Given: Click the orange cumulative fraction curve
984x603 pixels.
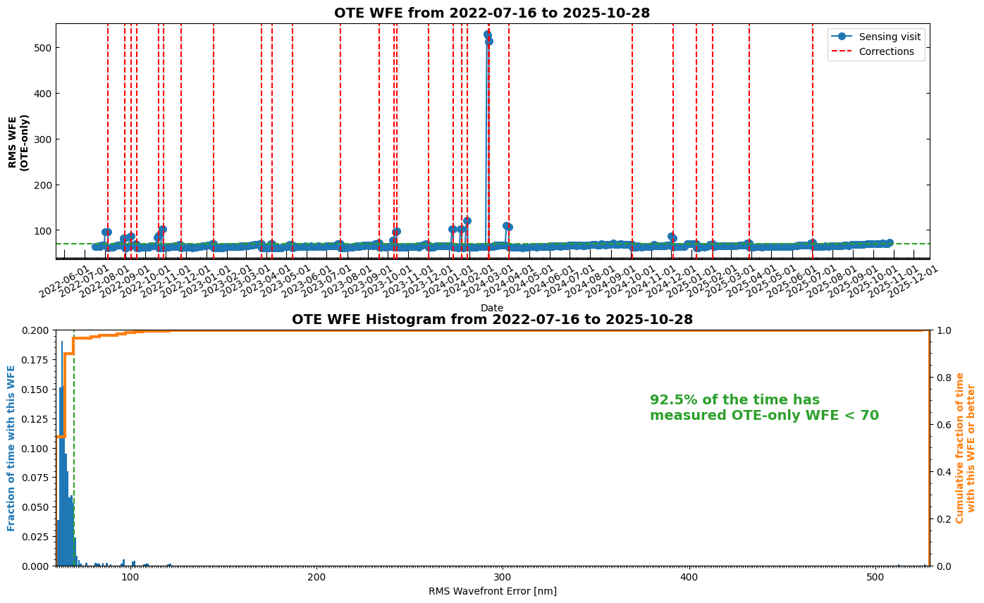Looking at the screenshot, I should (493, 331).
